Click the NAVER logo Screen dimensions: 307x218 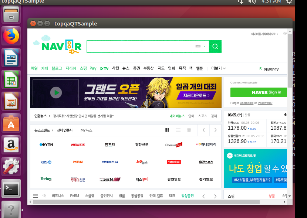(x=61, y=47)
